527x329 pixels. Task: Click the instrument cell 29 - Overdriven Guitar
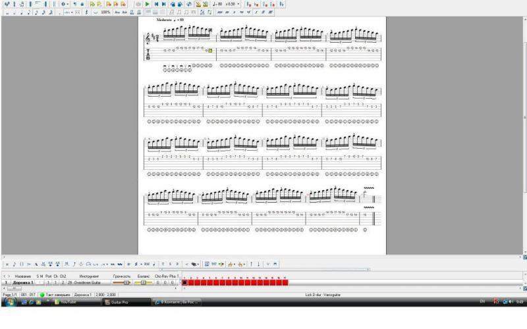coord(84,283)
